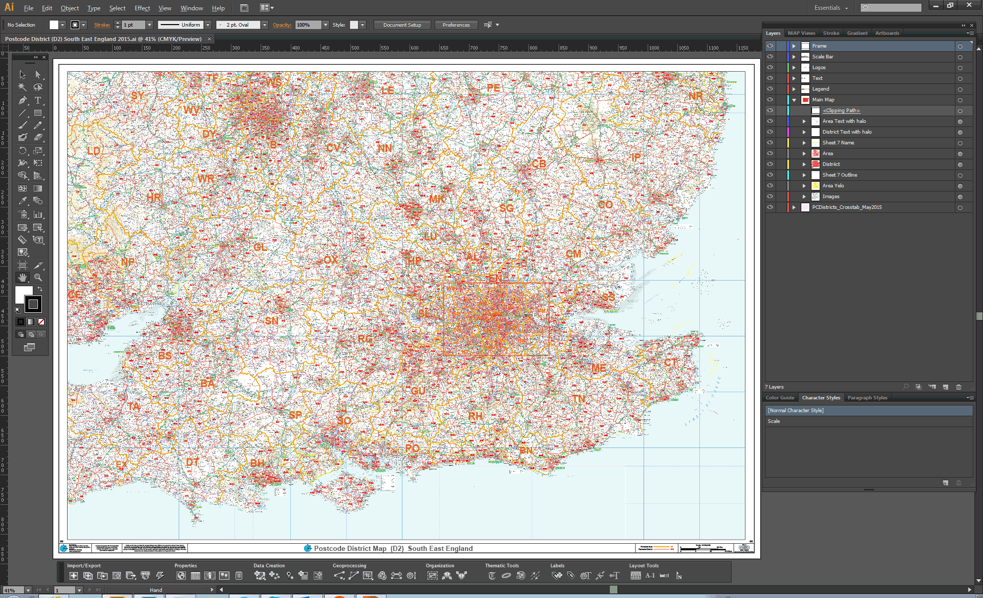This screenshot has width=983, height=598.
Task: Select the Rotate tool
Action: click(x=23, y=151)
